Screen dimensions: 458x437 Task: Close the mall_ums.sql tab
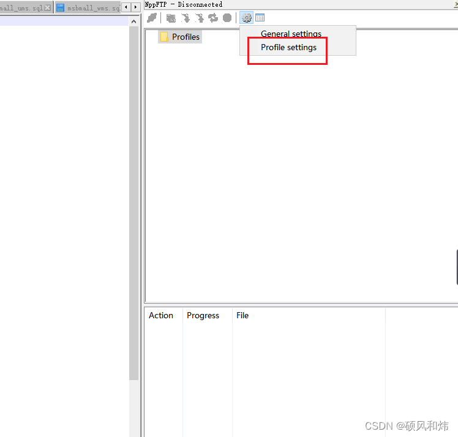pyautogui.click(x=47, y=8)
